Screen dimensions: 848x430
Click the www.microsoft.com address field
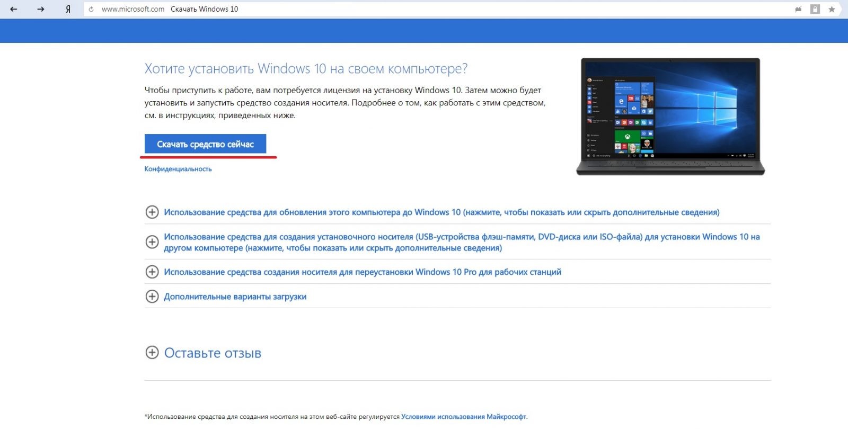(133, 9)
